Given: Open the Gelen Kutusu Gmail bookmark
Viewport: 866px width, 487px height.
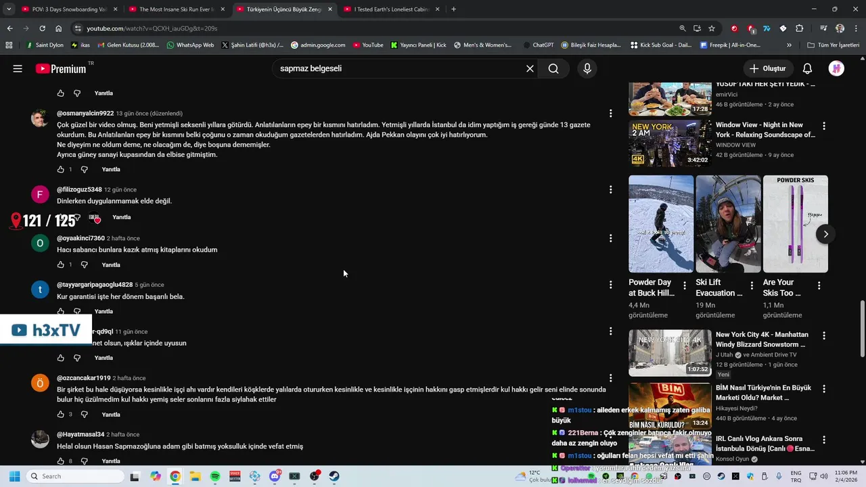Looking at the screenshot, I should pos(129,45).
